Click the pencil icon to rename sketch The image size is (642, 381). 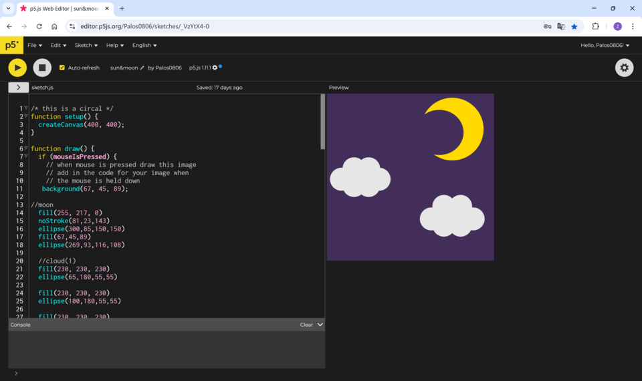tap(142, 68)
